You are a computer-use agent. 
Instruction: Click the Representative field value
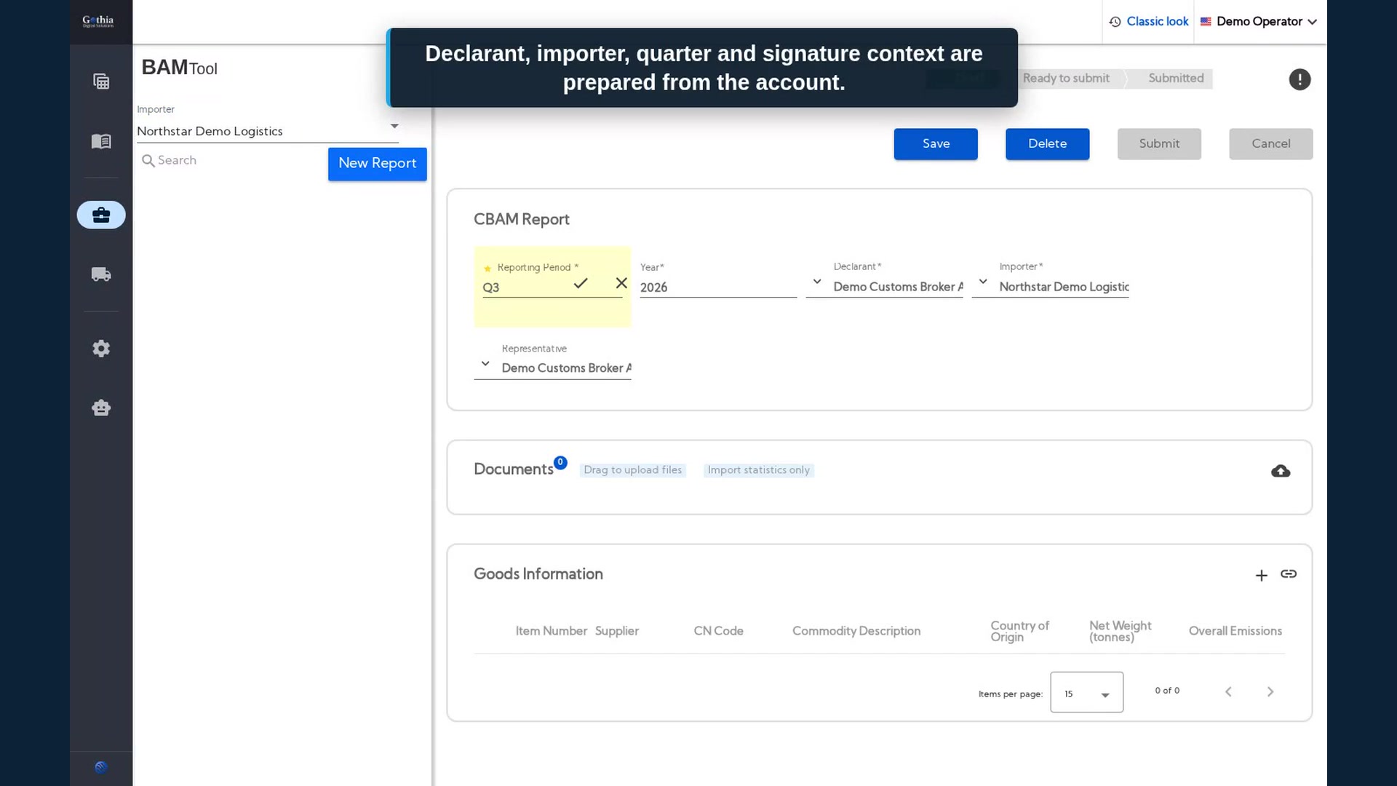[566, 368]
